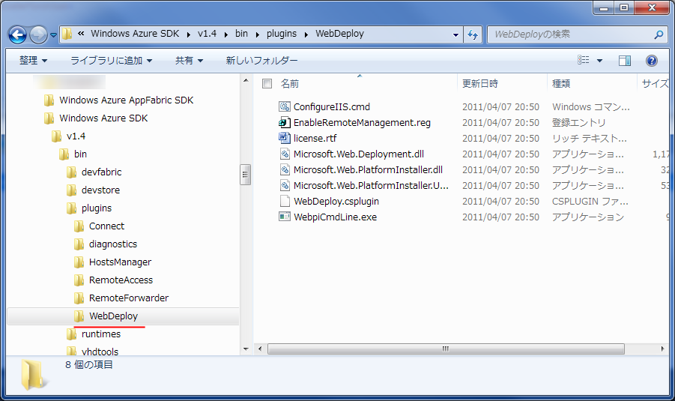
Task: Expand the arrow after bin breadcrumb
Action: 257,34
